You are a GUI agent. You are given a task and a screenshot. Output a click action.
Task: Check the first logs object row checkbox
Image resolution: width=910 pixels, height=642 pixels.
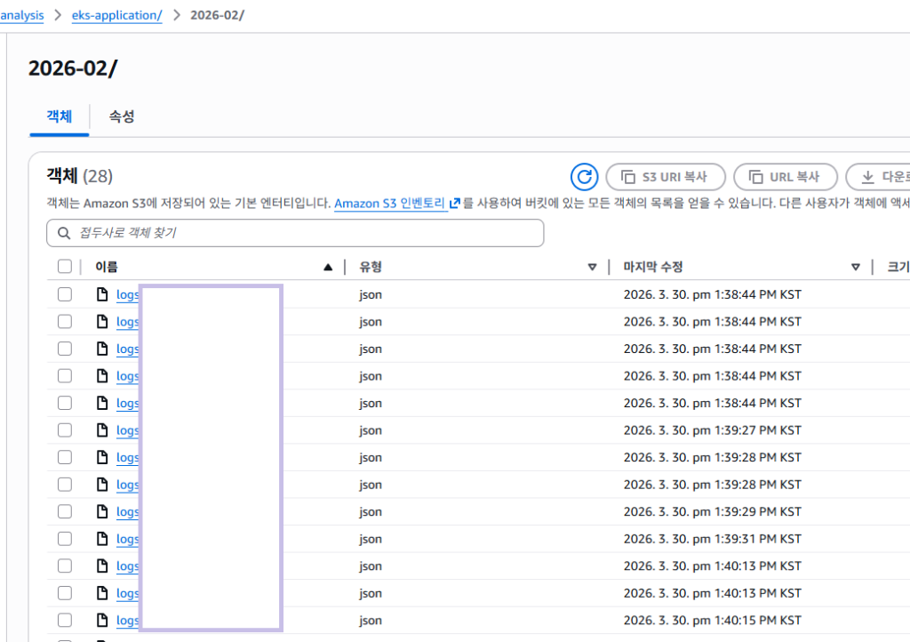[x=64, y=294]
